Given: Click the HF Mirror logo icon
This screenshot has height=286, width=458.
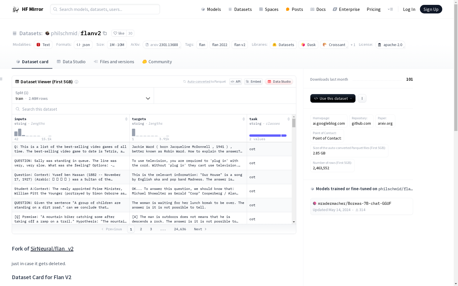Looking at the screenshot, I should [x=16, y=9].
